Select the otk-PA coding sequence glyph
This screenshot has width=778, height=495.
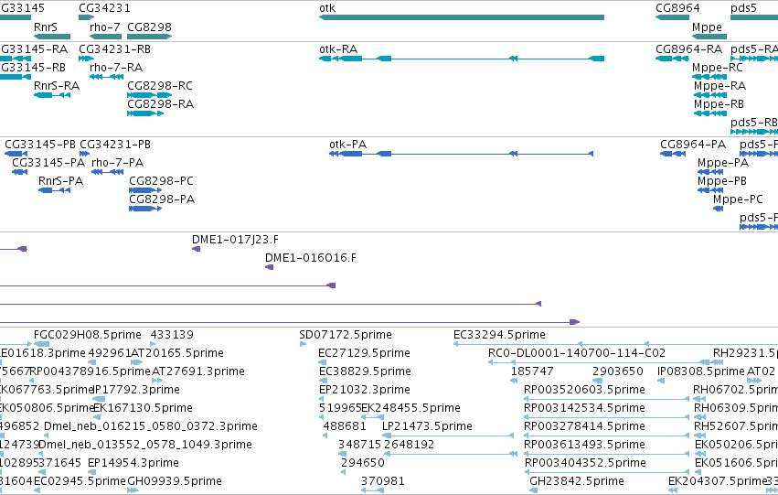click(x=461, y=154)
